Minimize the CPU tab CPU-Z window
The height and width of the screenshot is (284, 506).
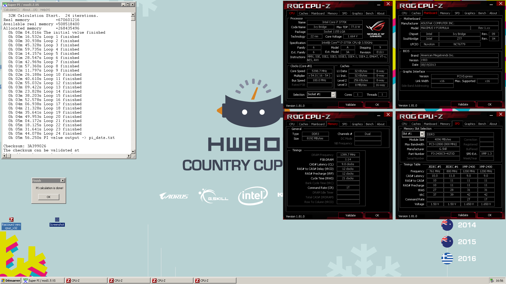(379, 4)
